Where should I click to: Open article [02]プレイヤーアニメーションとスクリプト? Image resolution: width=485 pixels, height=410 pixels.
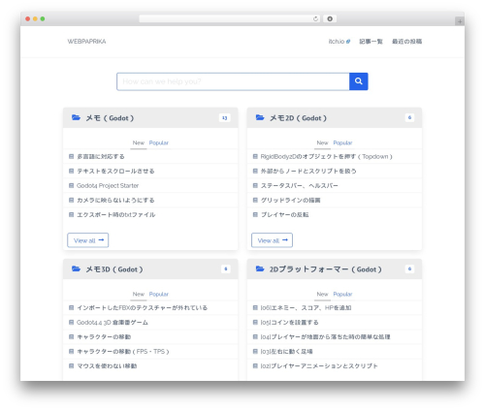tap(319, 365)
